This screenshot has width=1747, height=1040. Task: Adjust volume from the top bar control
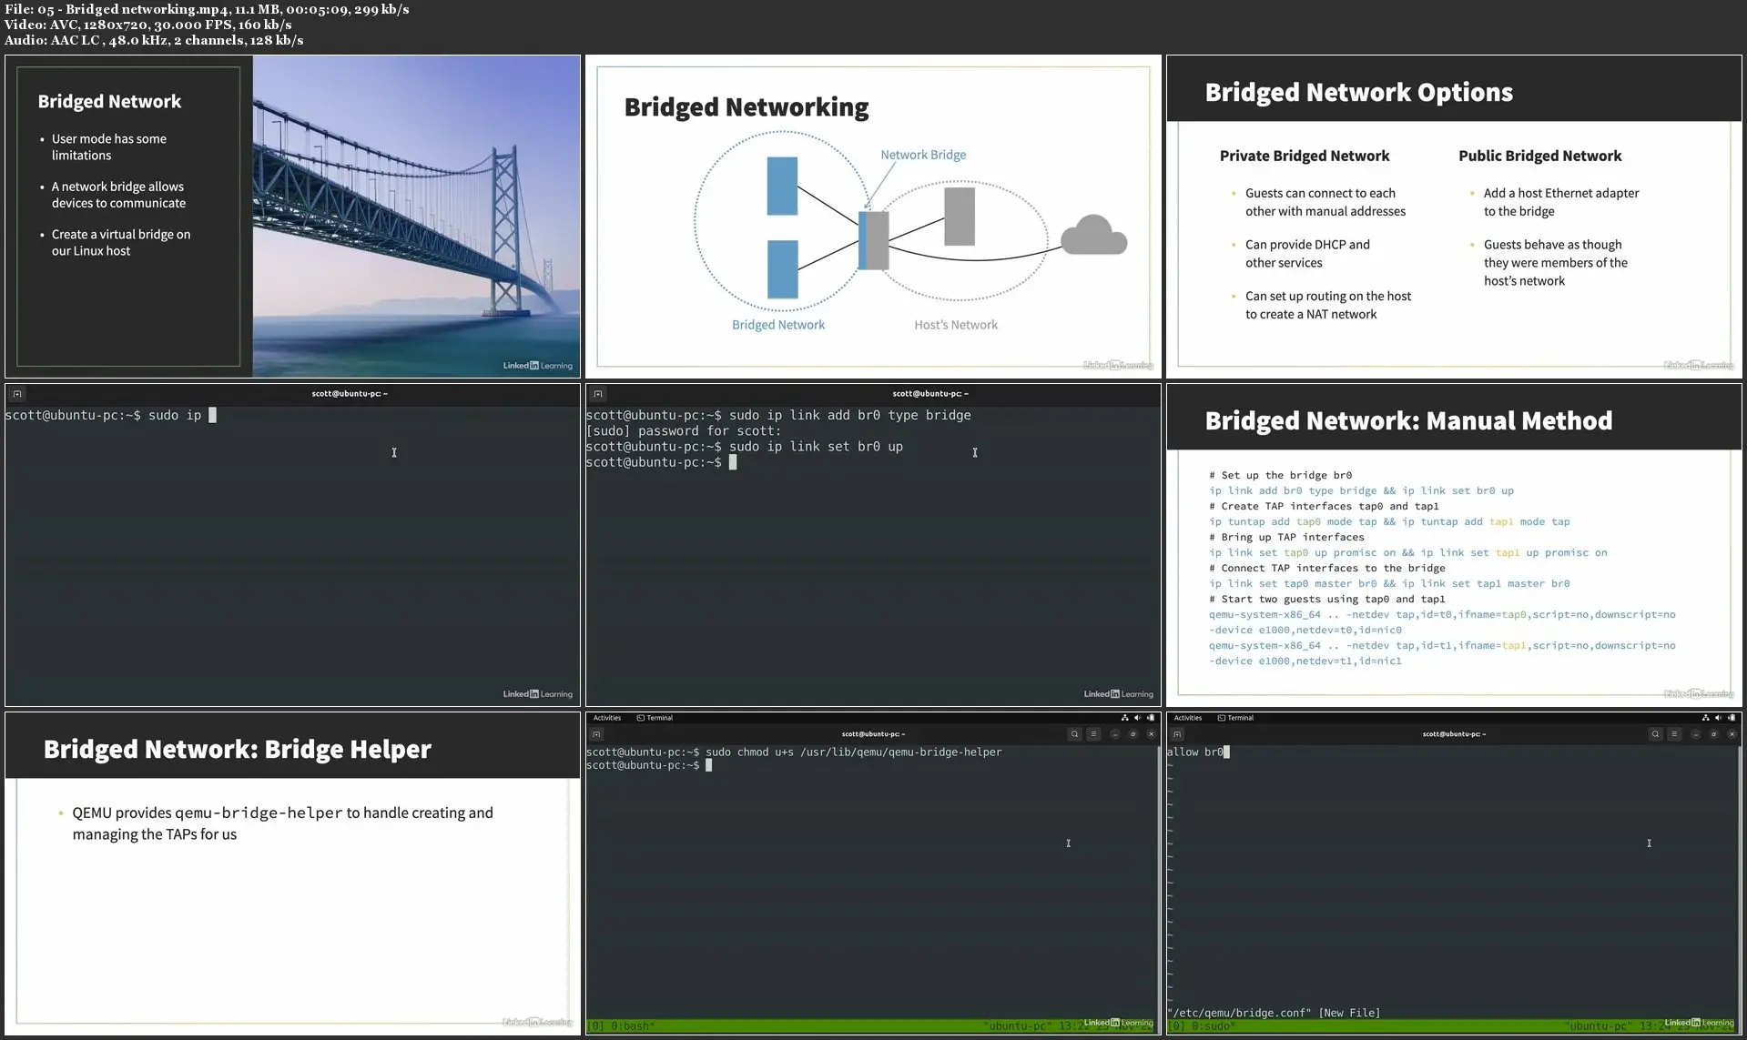point(1137,718)
